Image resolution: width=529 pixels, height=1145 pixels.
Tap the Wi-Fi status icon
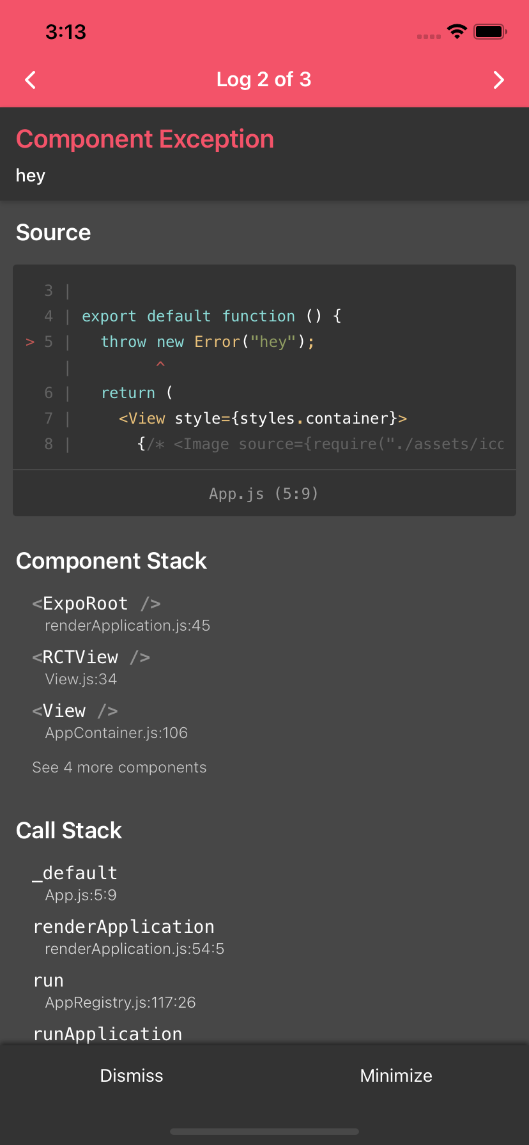click(457, 31)
